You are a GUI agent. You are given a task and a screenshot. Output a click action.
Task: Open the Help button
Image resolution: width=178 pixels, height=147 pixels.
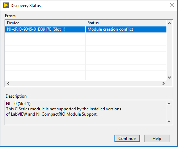[157, 138]
